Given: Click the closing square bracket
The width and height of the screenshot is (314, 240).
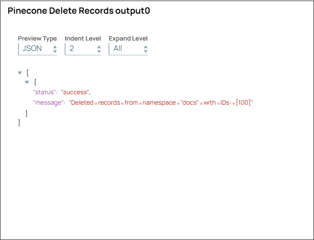Looking at the screenshot, I should [19, 123].
